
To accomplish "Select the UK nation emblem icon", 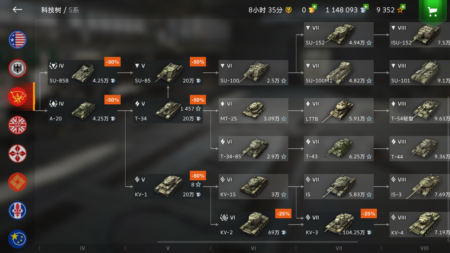I will [18, 125].
